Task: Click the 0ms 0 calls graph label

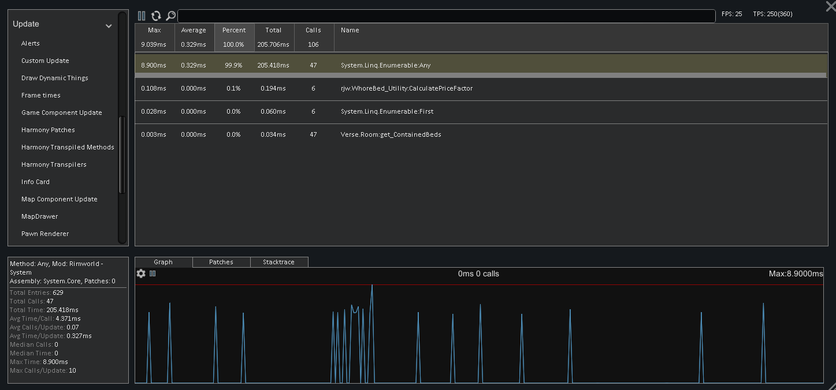Action: coord(478,273)
